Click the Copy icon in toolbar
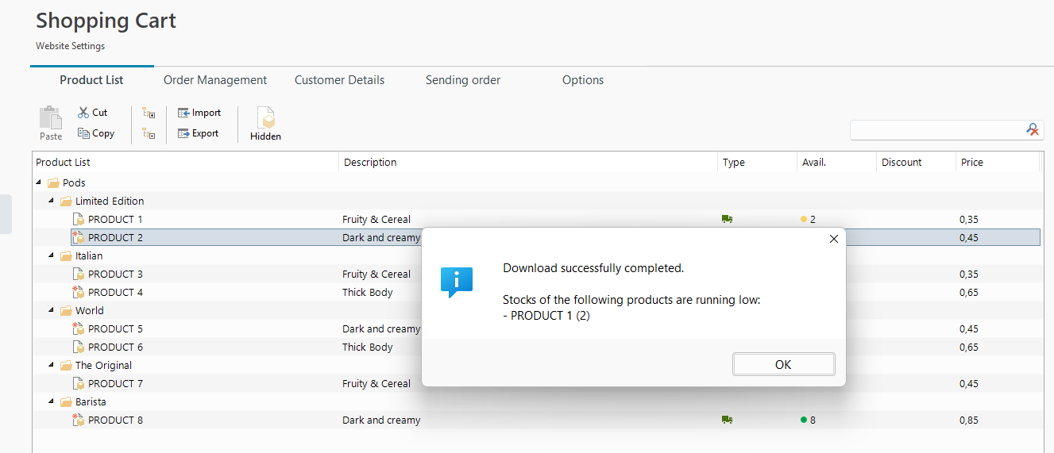The image size is (1054, 453). coord(83,133)
